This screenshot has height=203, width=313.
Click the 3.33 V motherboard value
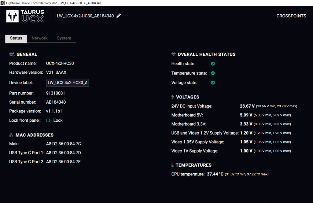tap(246, 124)
